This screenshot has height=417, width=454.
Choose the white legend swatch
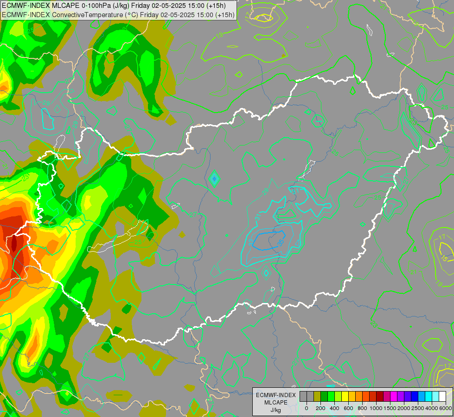tap(443, 397)
